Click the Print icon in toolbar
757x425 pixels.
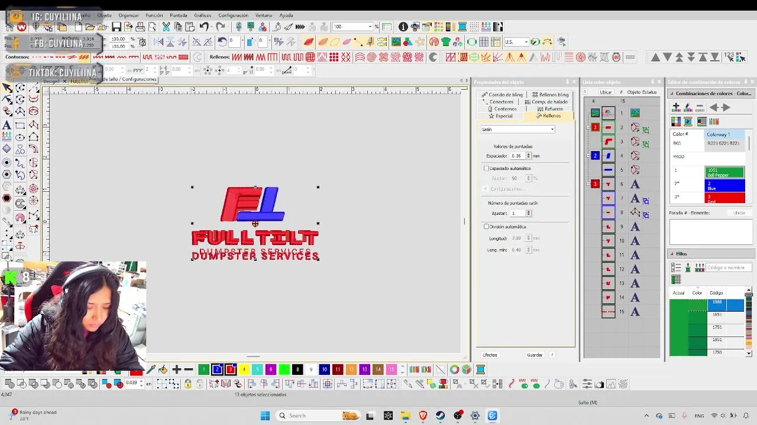pyautogui.click(x=140, y=27)
